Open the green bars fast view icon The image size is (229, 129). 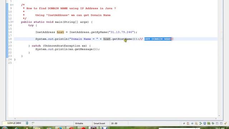[x=209, y=123]
